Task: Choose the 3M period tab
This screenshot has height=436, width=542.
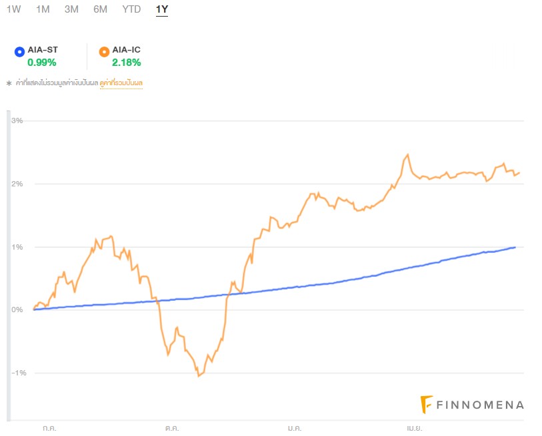Action: tap(71, 9)
